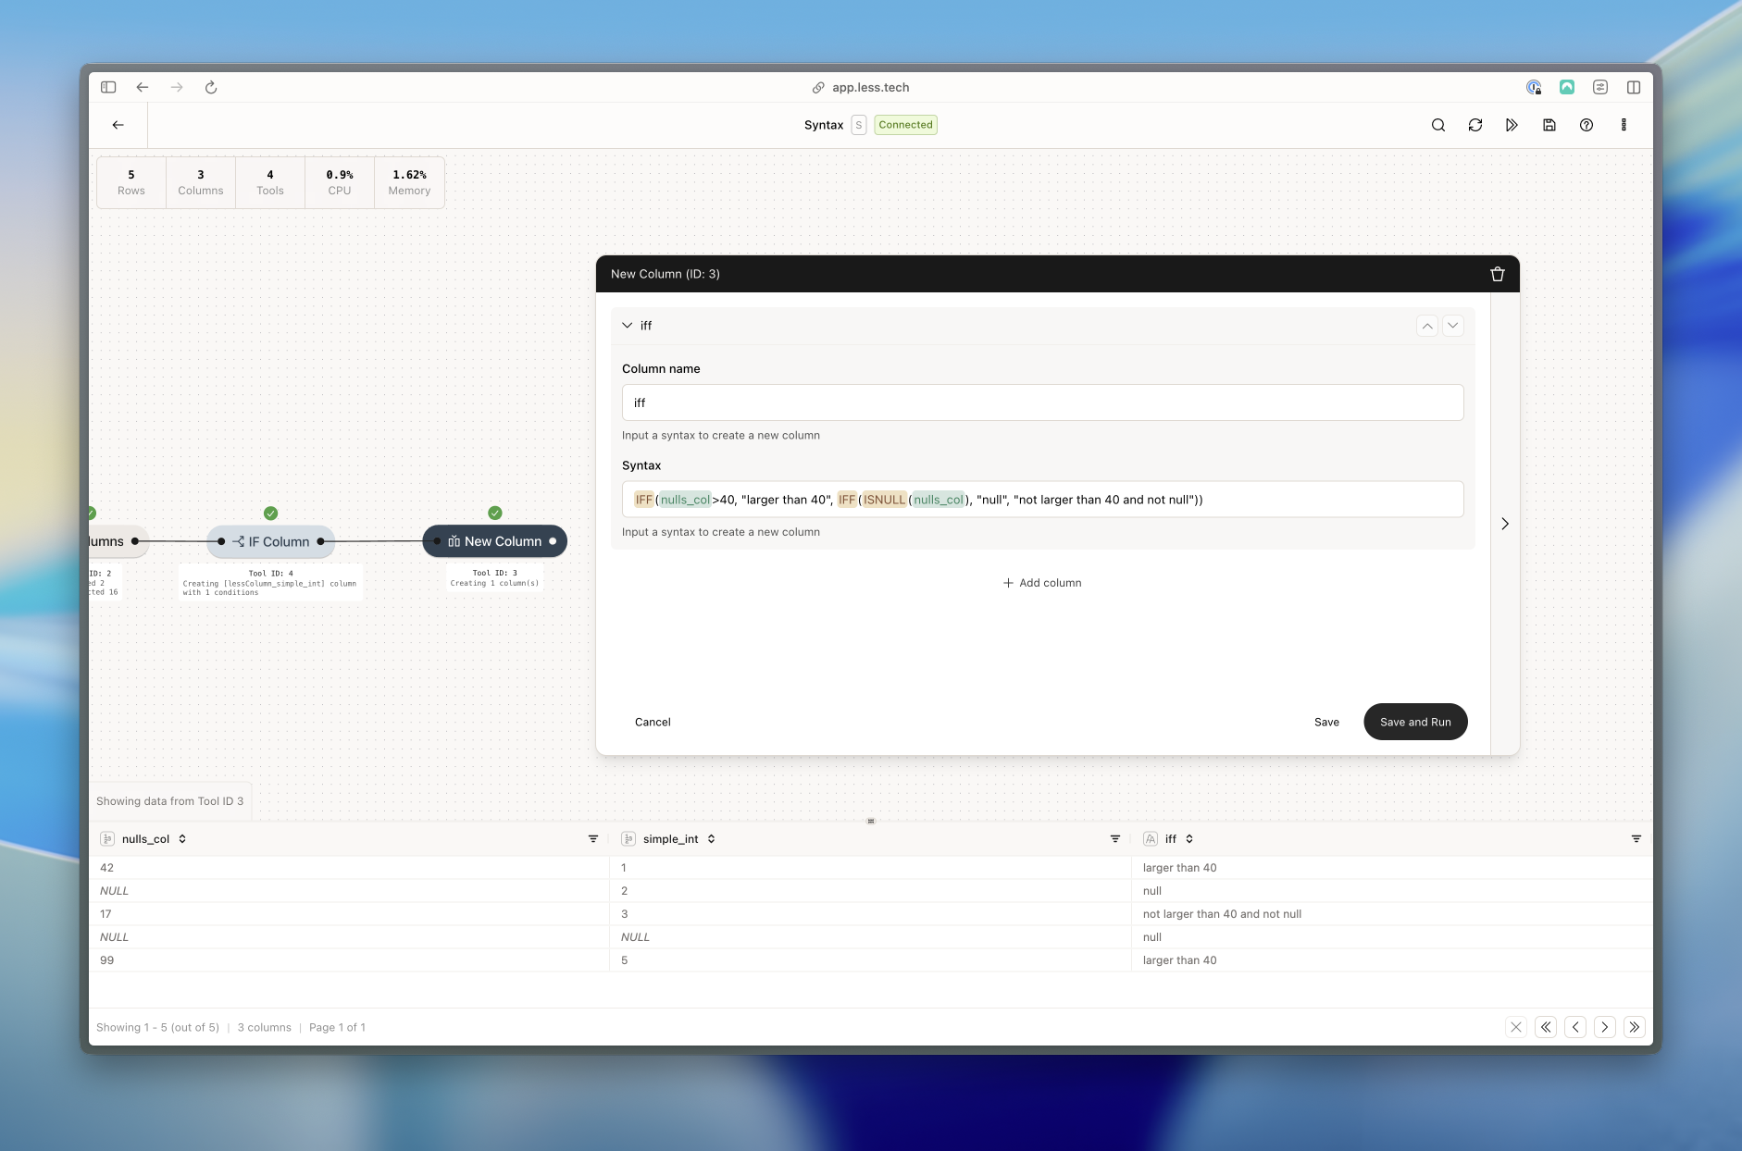Select the New Column node

tap(494, 541)
